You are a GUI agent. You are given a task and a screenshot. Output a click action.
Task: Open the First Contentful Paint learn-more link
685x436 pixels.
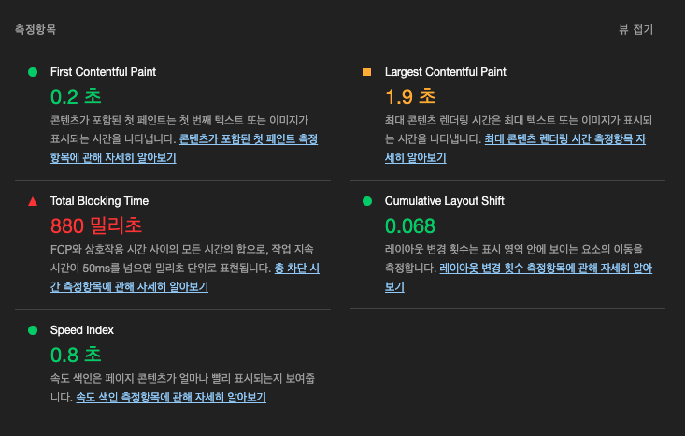click(249, 139)
